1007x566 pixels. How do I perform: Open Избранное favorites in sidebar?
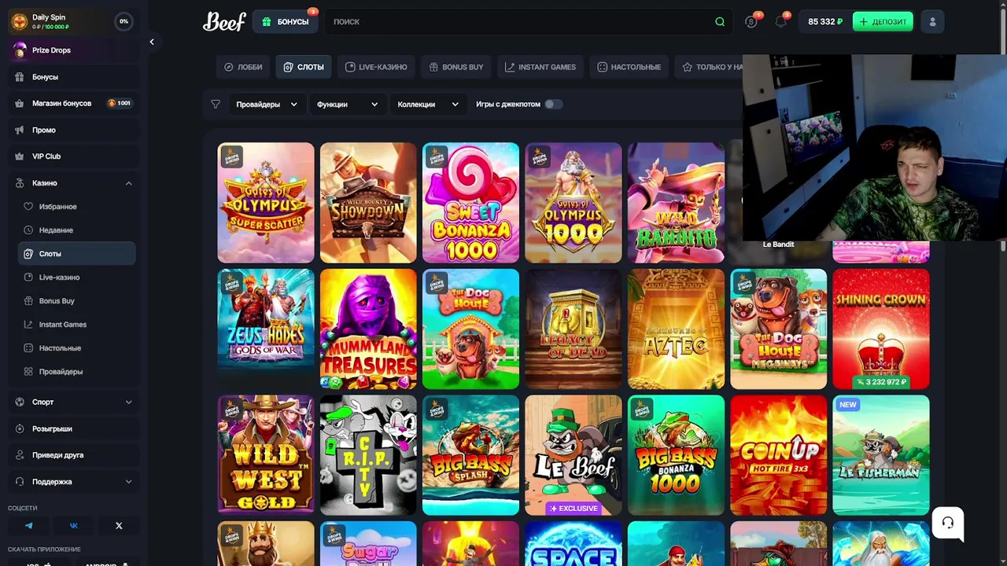tap(76, 207)
